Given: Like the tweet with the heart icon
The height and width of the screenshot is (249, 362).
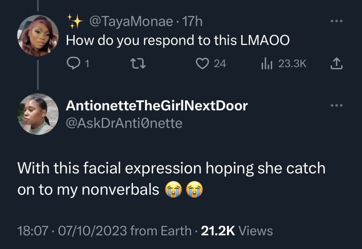Looking at the screenshot, I should pos(202,63).
